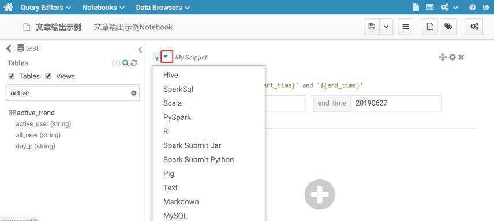Click the test database name

pos(32,48)
